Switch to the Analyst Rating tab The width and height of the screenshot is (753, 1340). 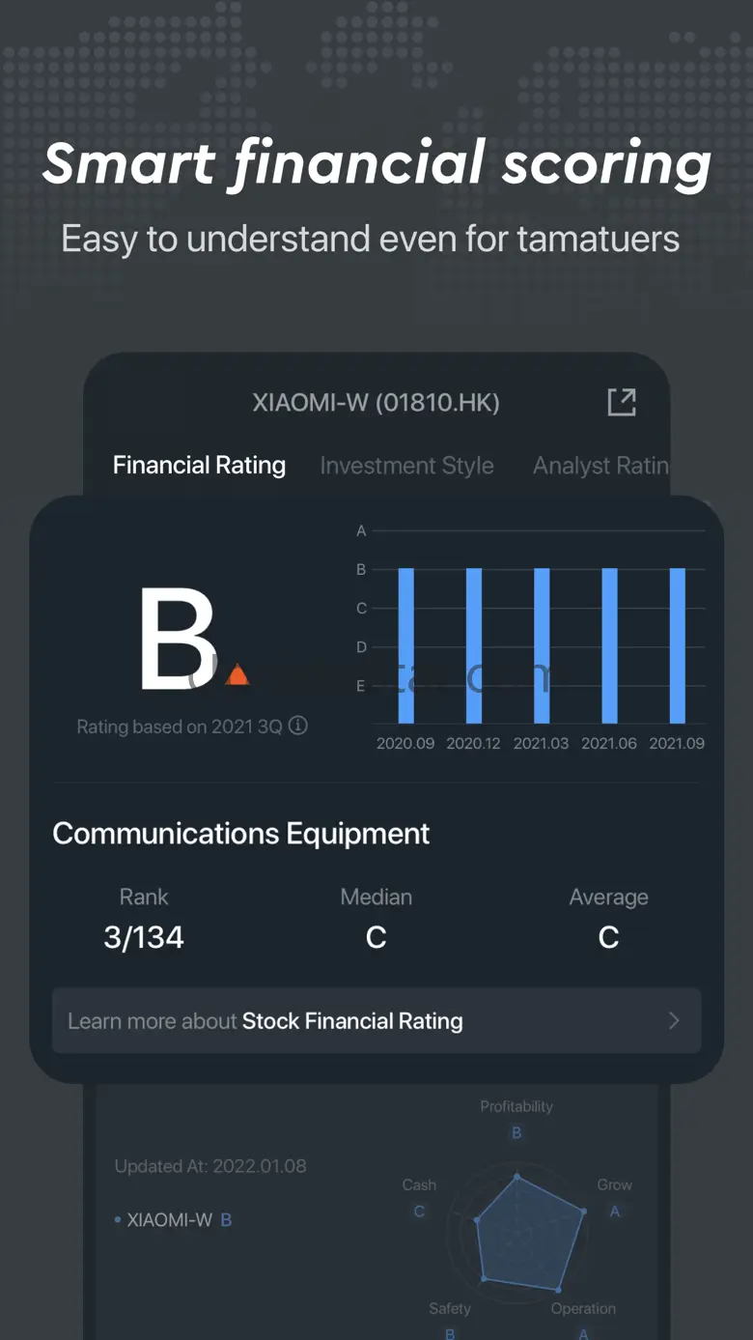coord(600,466)
